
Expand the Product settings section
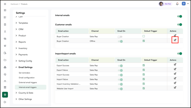tap(21, 36)
